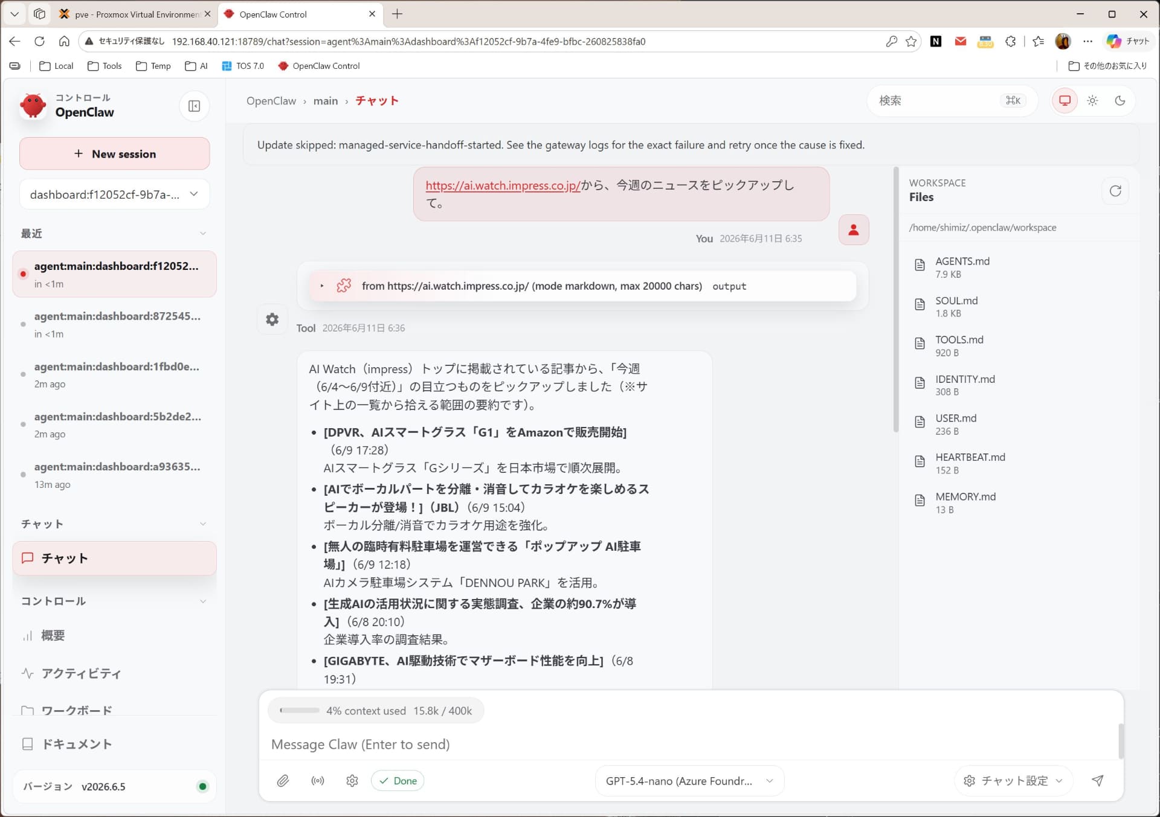Focus the 検索 search field
The height and width of the screenshot is (817, 1160).
[952, 101]
